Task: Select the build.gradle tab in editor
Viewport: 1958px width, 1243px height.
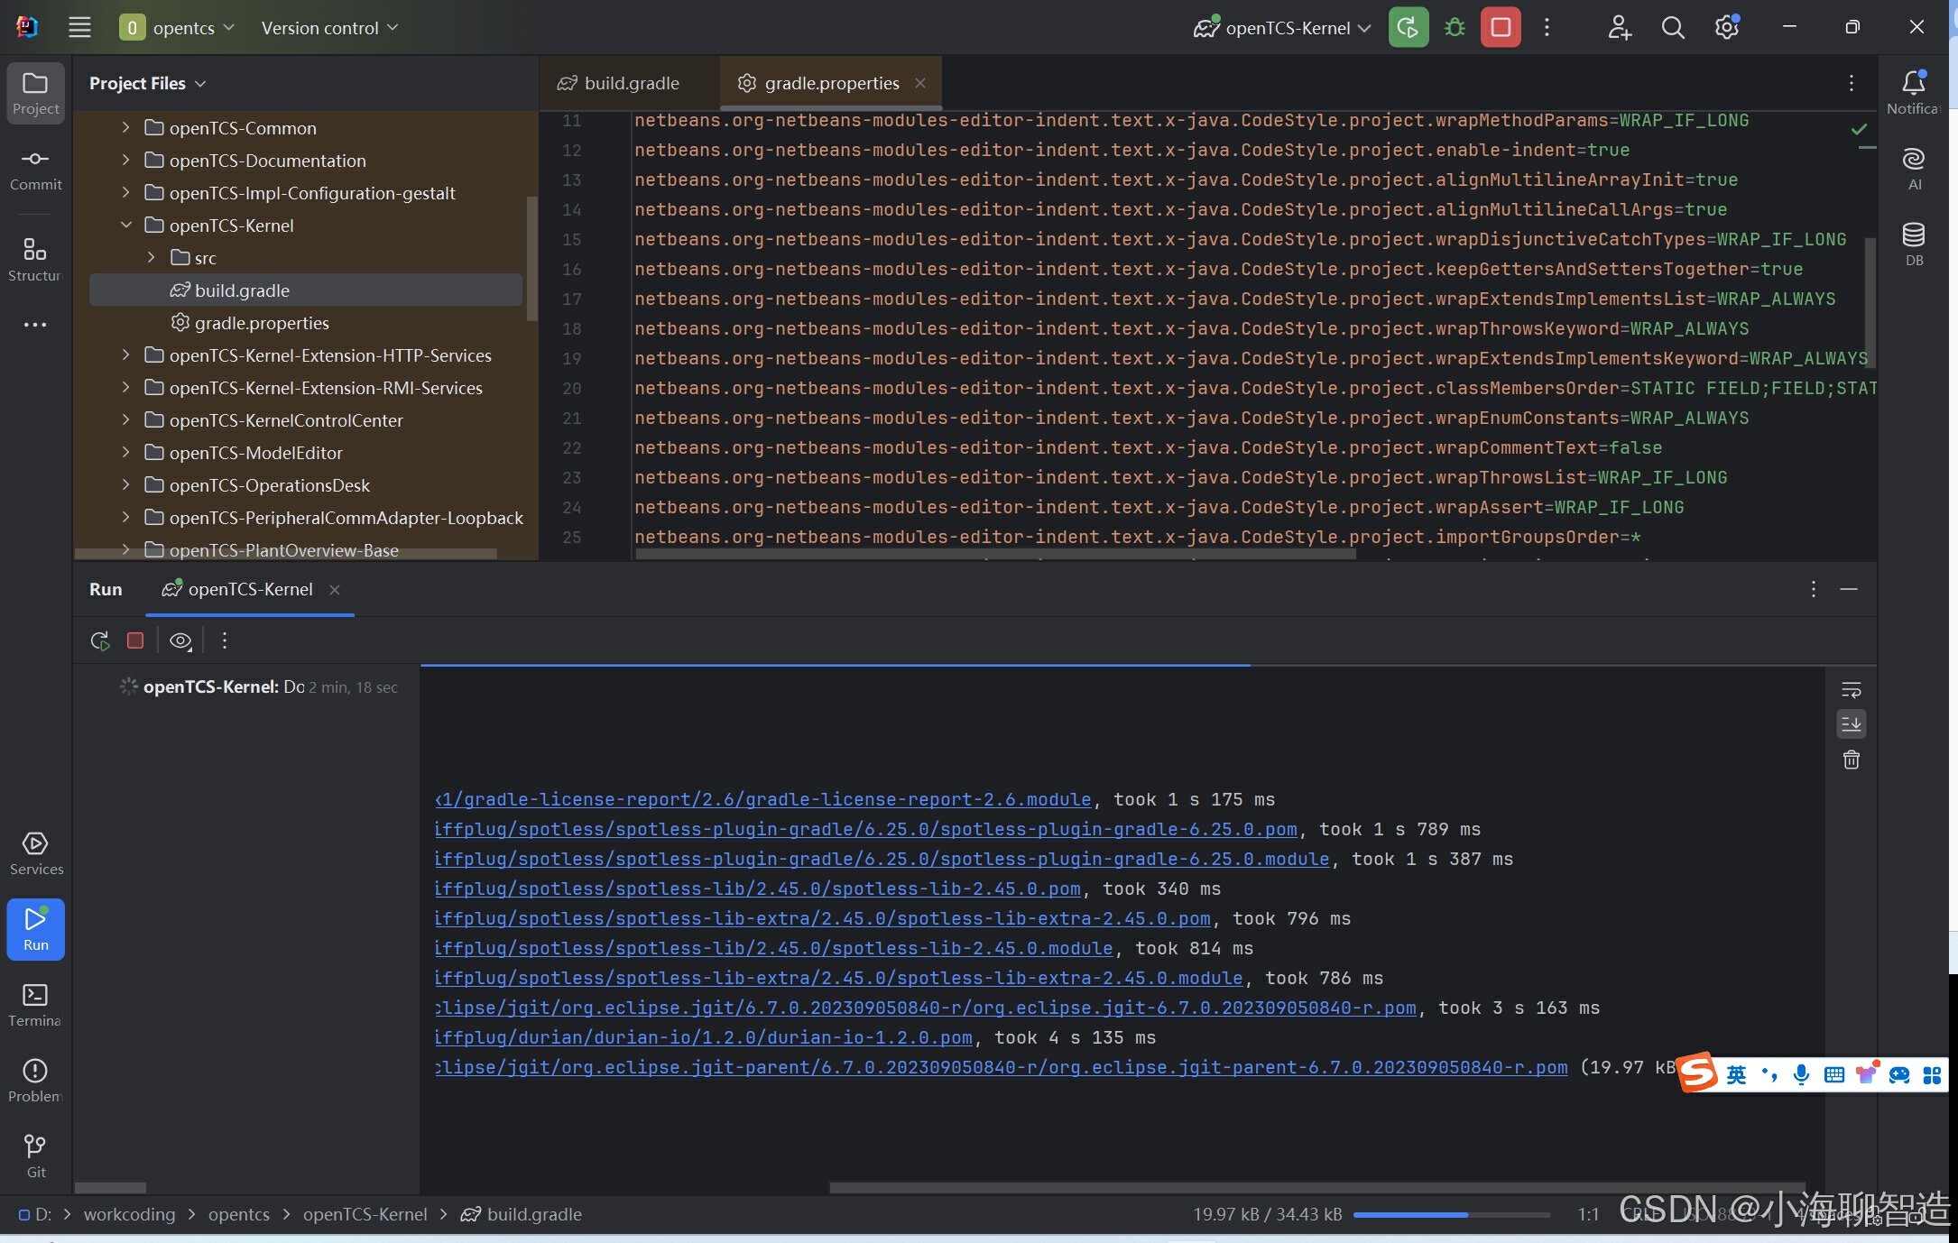Action: (x=633, y=81)
